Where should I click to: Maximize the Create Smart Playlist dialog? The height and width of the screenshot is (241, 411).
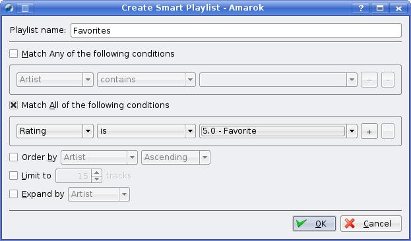pos(380,8)
